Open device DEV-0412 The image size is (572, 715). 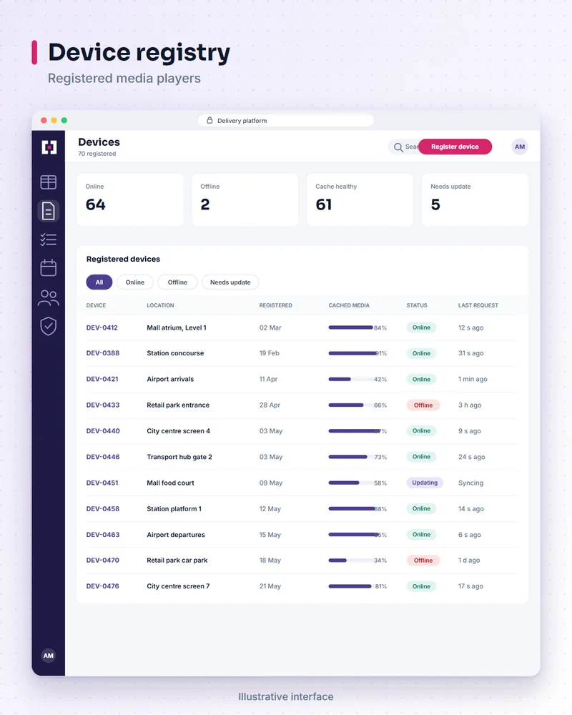click(102, 327)
